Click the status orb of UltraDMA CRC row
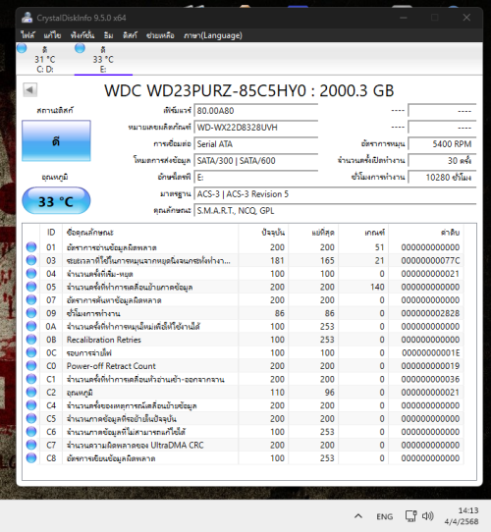This screenshot has height=532, width=491. pos(31,446)
